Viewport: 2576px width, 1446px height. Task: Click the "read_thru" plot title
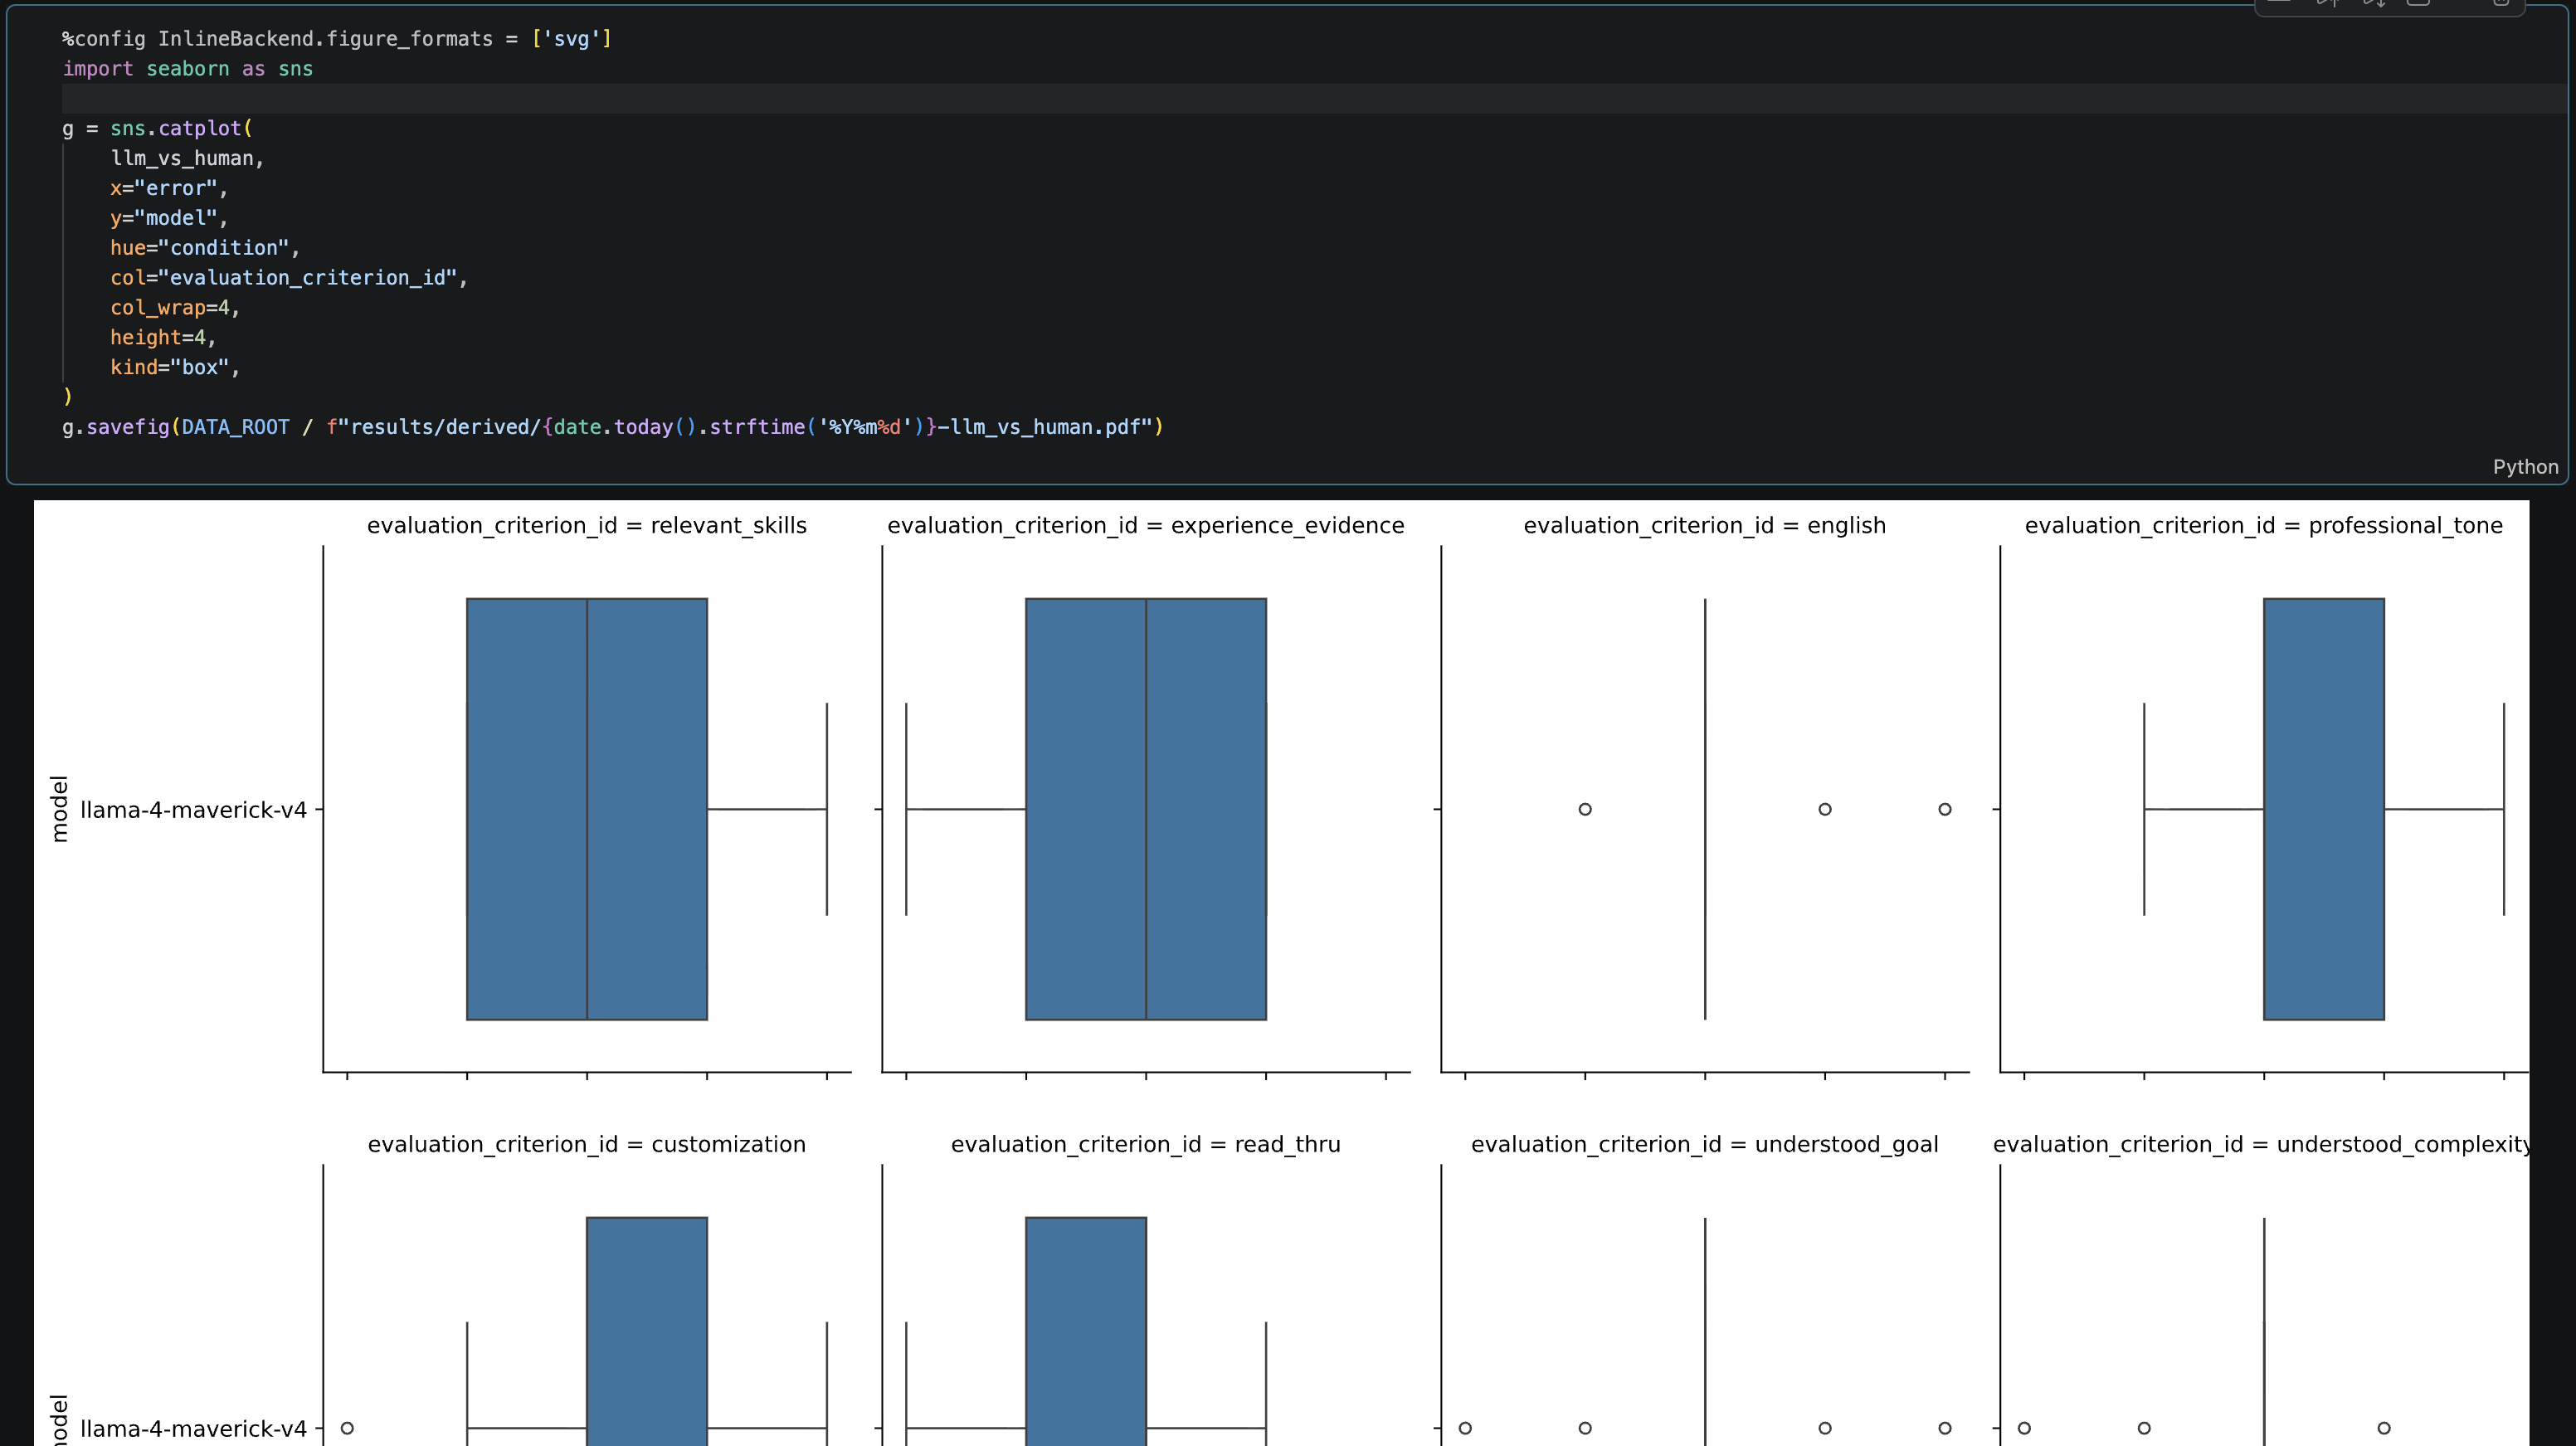click(1146, 1145)
